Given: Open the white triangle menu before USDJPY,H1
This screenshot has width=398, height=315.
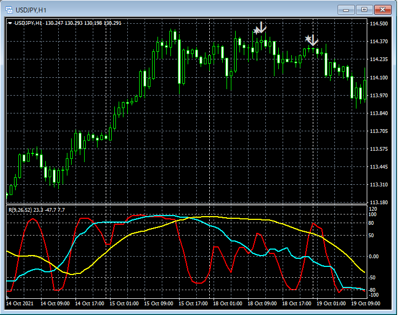Looking at the screenshot, I should [x=10, y=23].
